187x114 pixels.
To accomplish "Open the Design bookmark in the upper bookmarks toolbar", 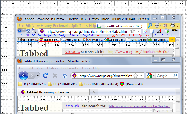I will (63, 35).
